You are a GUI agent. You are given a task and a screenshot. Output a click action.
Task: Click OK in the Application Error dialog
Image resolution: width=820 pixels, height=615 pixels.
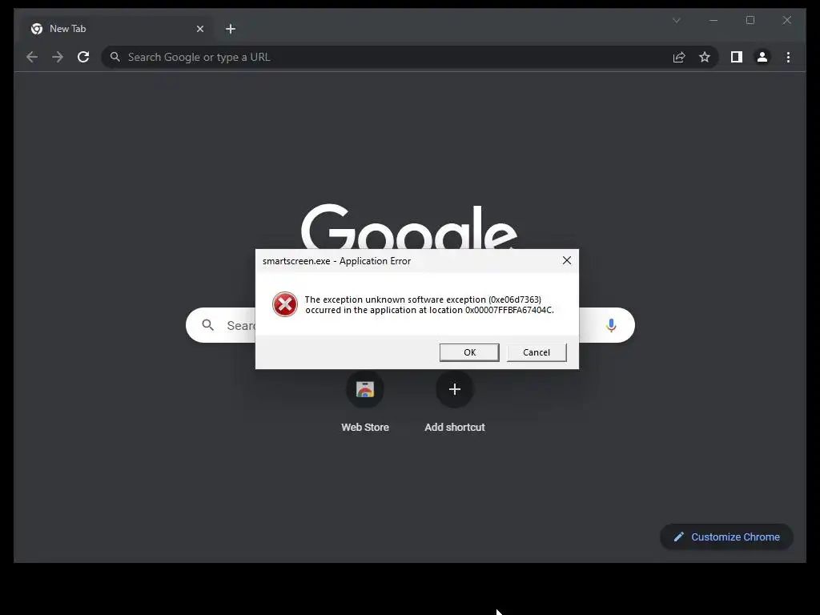click(469, 352)
